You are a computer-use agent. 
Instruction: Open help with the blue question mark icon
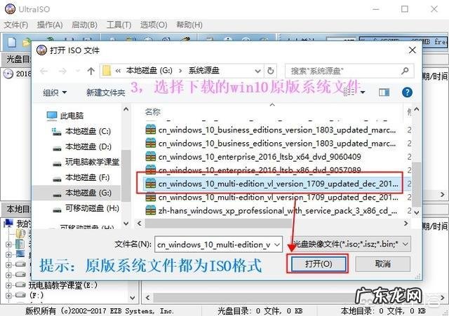click(x=407, y=92)
